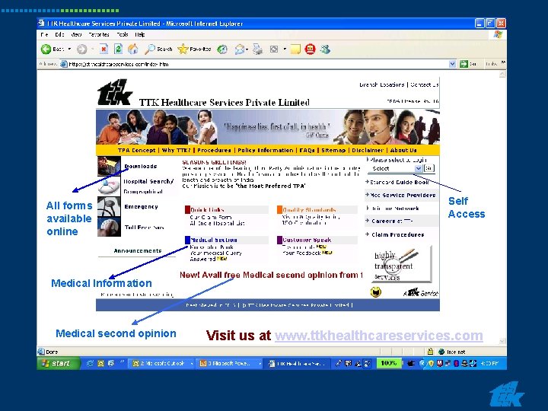Click the Emergency link
This screenshot has height=411, width=548.
tap(142, 206)
